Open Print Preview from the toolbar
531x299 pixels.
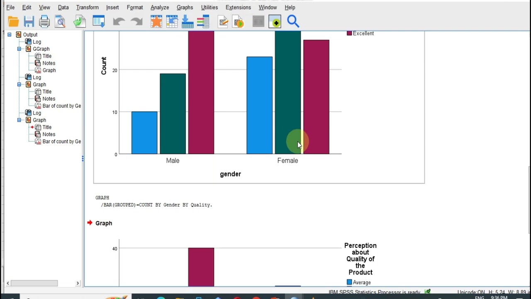[60, 22]
